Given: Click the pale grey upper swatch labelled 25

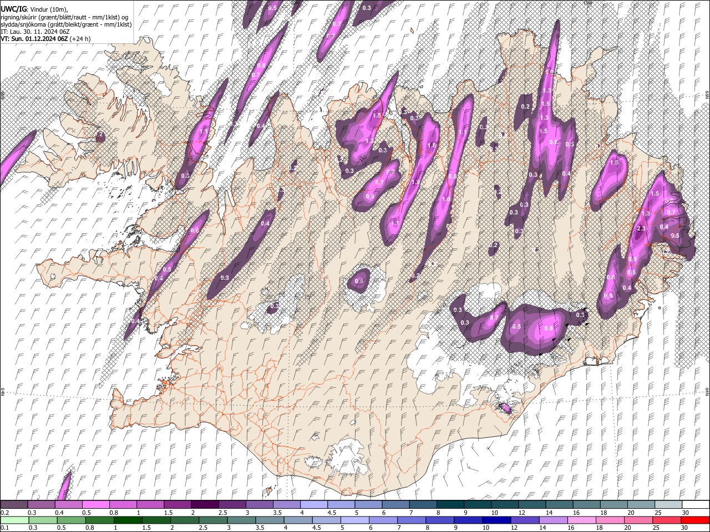Looking at the screenshot, I should pos(668,505).
